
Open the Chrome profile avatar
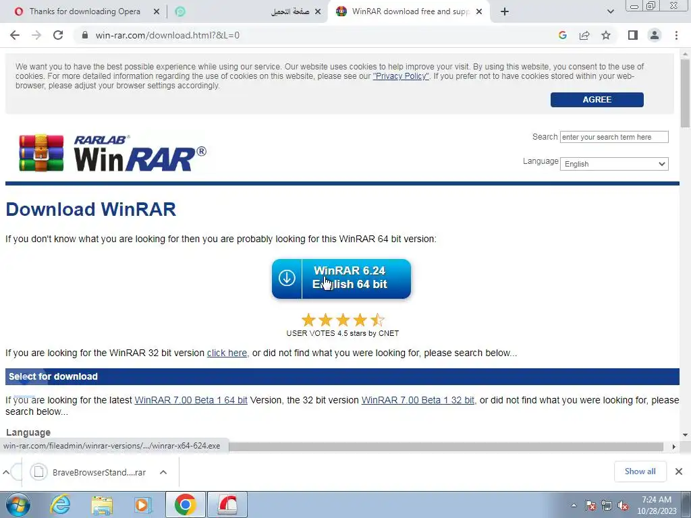(x=655, y=35)
